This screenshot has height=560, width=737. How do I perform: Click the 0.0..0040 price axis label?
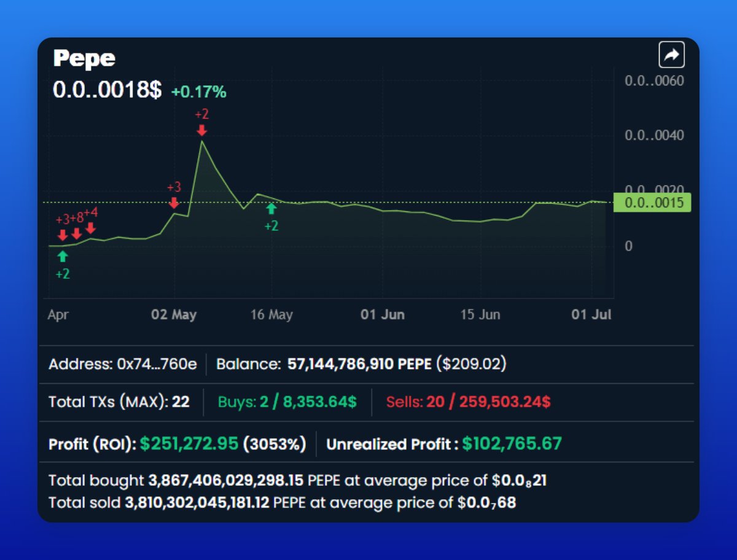click(x=654, y=135)
